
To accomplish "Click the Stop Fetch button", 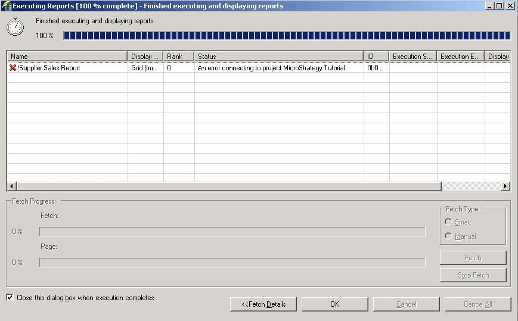I will pos(473,275).
